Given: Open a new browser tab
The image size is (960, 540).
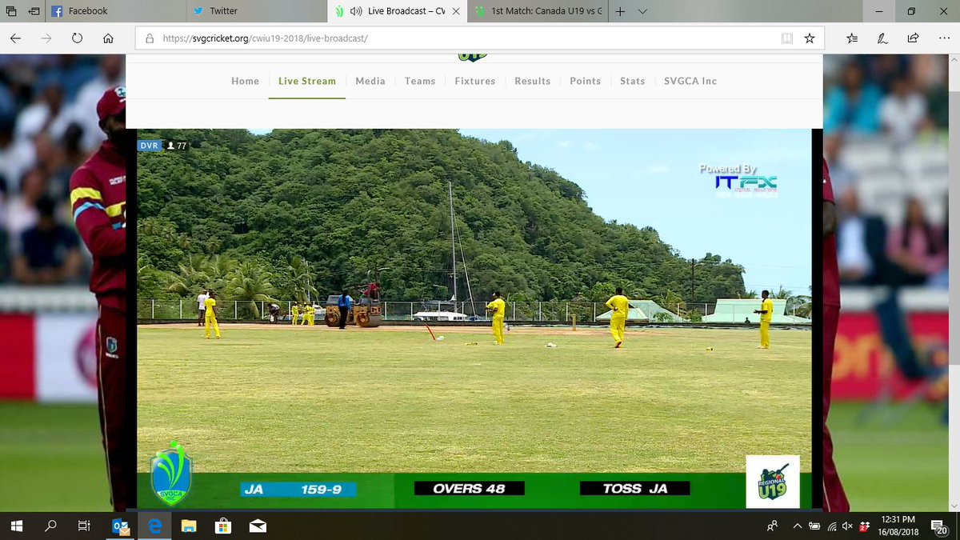Looking at the screenshot, I should pos(621,11).
